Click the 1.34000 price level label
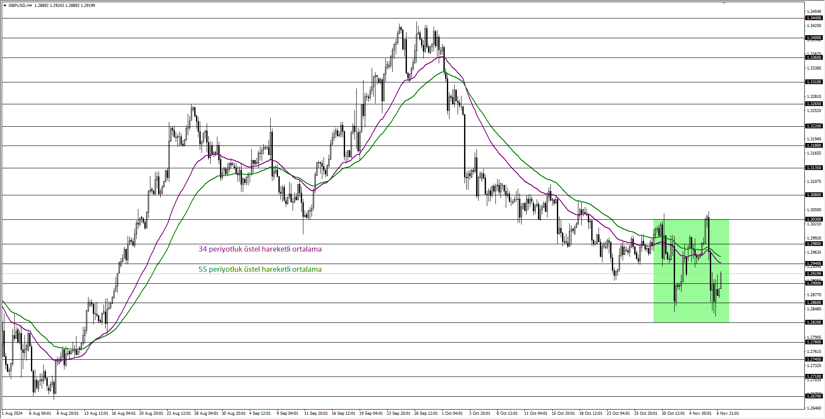Viewport: 825px width, 419px height. tap(814, 38)
